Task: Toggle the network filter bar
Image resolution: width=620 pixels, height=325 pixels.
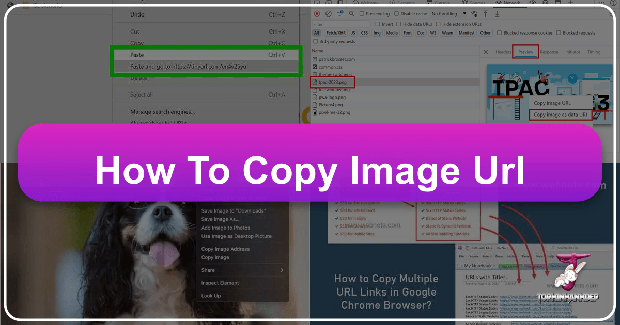Action: [340, 14]
